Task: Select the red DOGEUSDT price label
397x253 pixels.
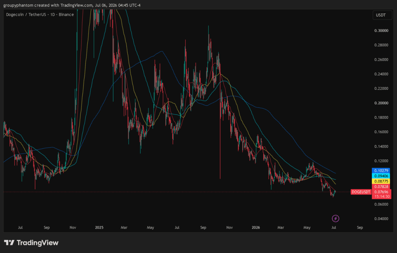Action: tap(361, 192)
